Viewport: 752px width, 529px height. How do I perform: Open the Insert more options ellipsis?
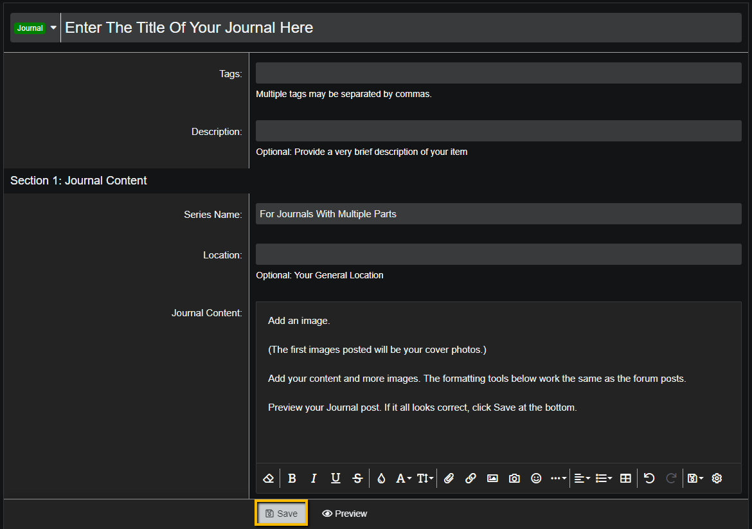point(559,478)
